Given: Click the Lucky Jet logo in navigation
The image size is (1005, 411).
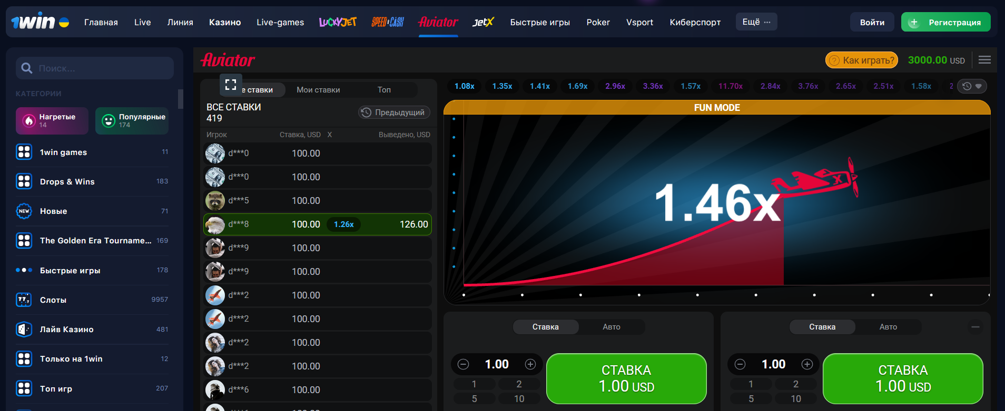Looking at the screenshot, I should click(x=338, y=22).
